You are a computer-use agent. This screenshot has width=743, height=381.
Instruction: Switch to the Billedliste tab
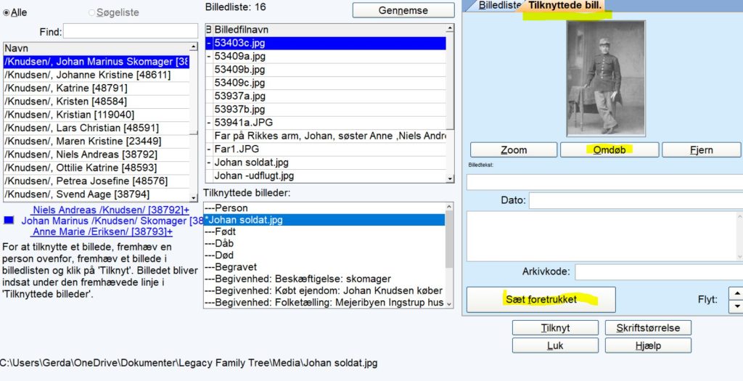(x=498, y=5)
